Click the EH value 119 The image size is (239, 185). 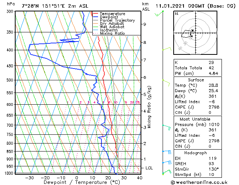tap(213, 158)
